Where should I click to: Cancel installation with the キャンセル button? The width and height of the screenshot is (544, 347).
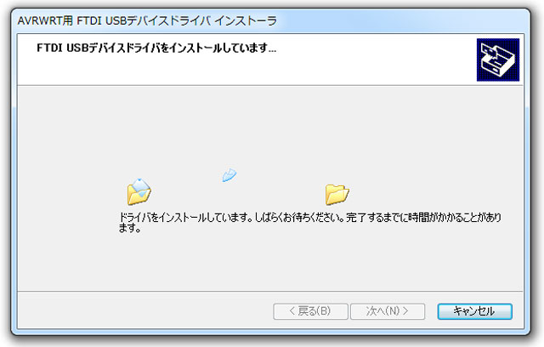(x=474, y=311)
